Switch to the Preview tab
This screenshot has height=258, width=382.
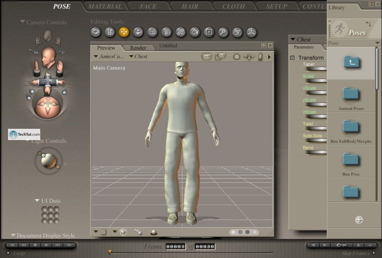pos(106,48)
